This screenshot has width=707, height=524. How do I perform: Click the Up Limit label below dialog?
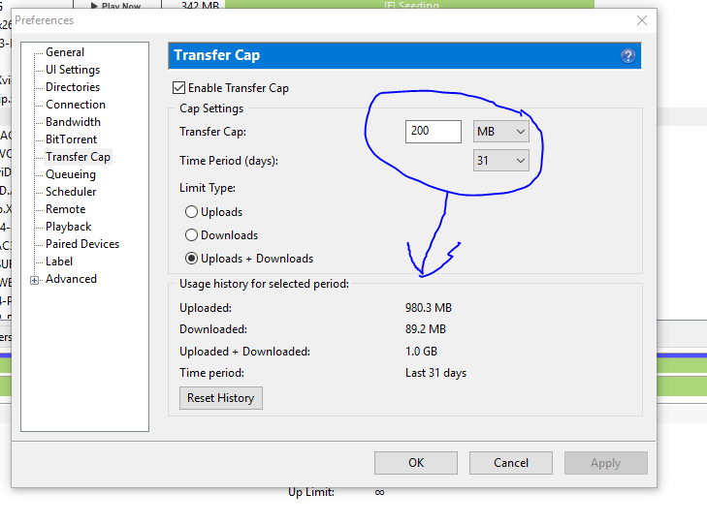click(311, 492)
